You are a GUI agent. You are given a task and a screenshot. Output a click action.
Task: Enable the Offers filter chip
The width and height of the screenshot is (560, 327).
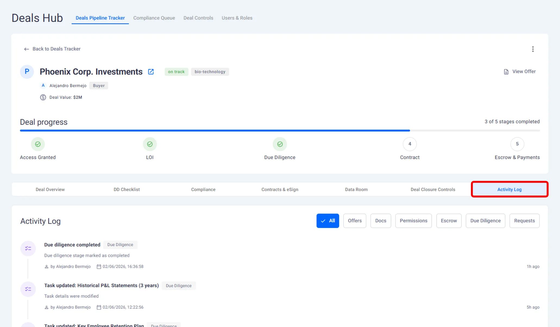(x=354, y=221)
